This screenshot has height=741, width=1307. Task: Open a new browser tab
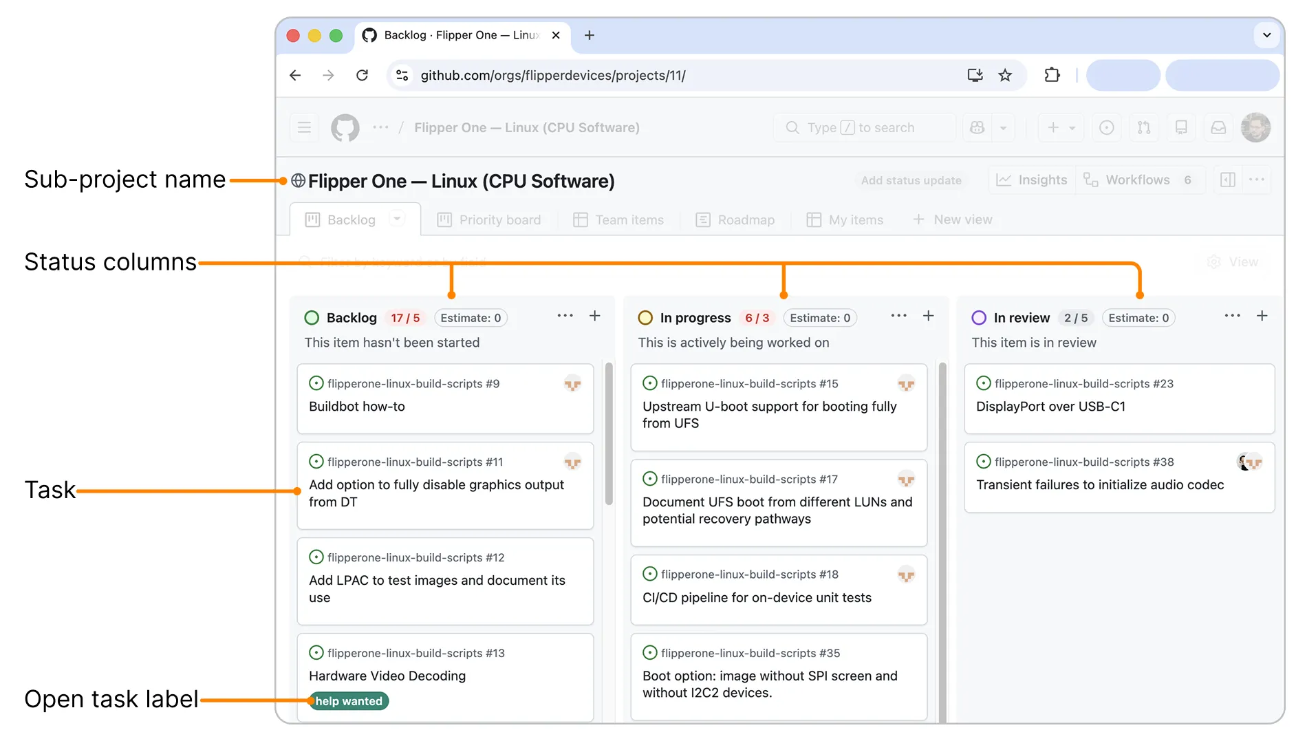590,35
